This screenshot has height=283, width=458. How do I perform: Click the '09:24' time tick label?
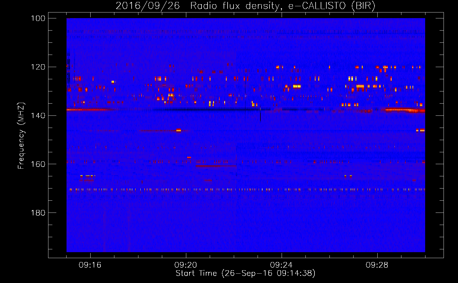tap(281, 265)
